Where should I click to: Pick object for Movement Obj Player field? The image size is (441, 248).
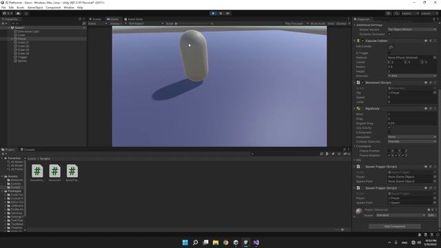(435, 92)
